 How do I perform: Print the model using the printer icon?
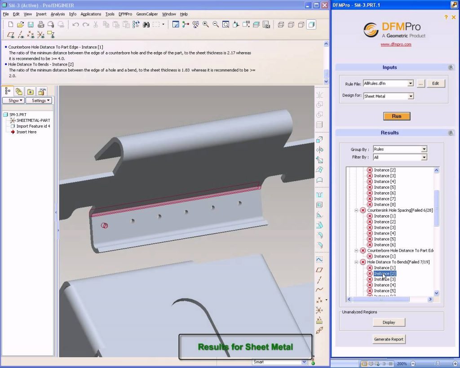40,25
